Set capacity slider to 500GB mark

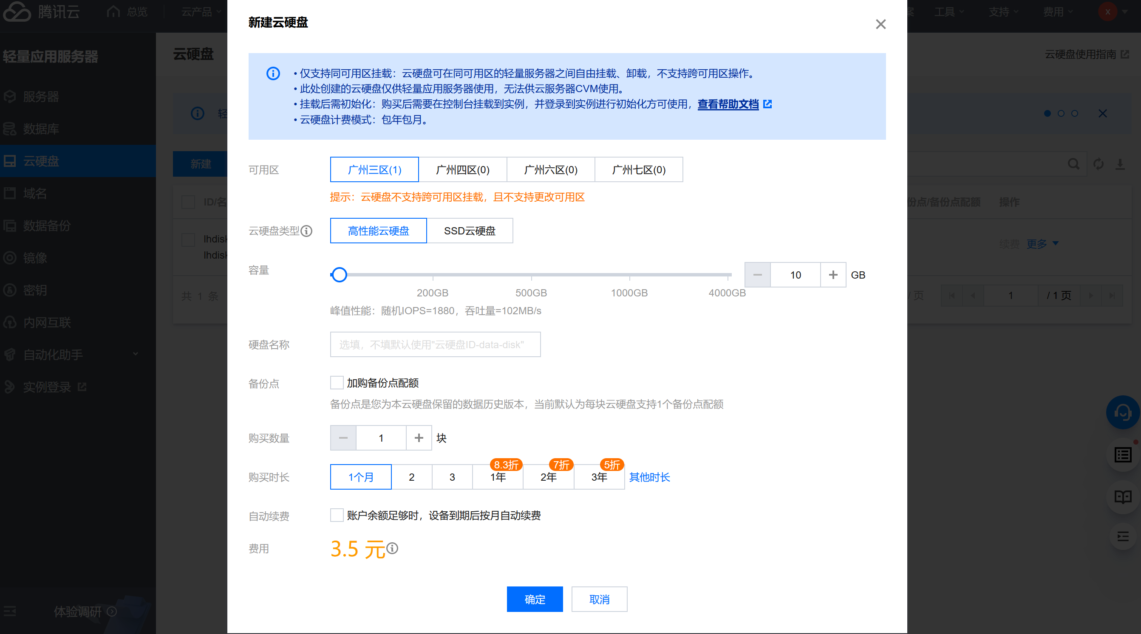[531, 275]
